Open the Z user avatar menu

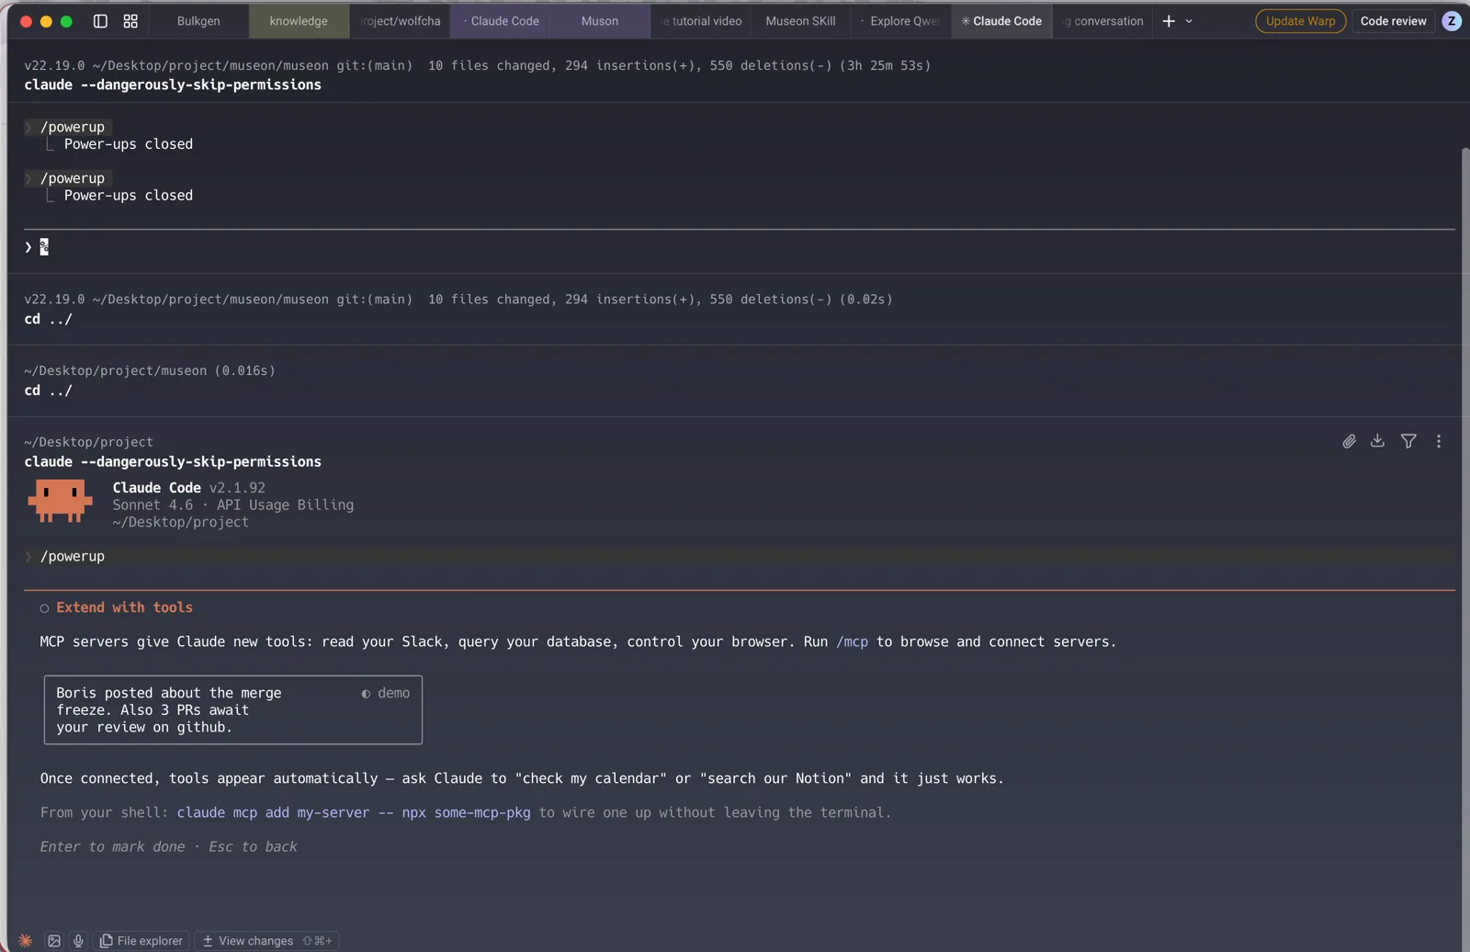(1452, 21)
